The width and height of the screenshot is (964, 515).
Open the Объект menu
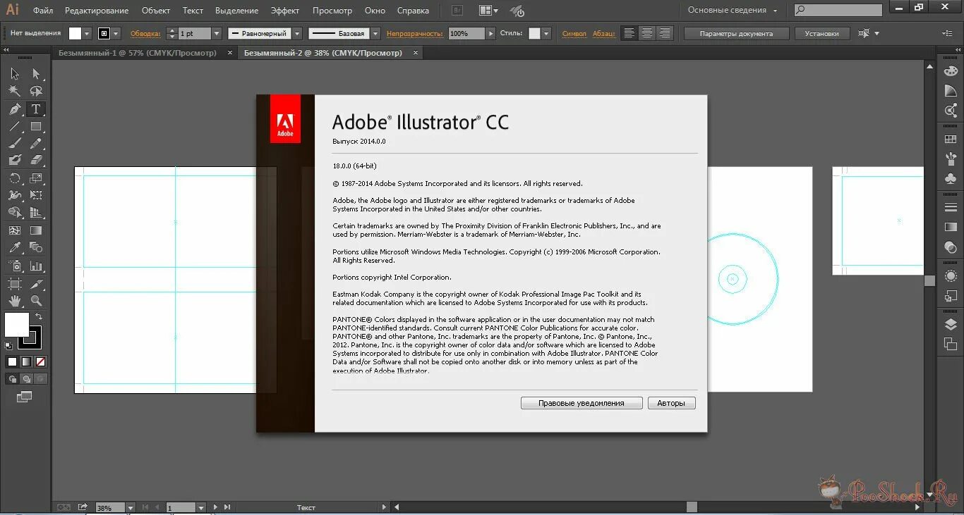156,11
